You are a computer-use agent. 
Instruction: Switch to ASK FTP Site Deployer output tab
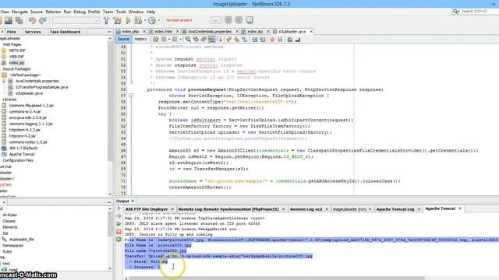pyautogui.click(x=147, y=209)
